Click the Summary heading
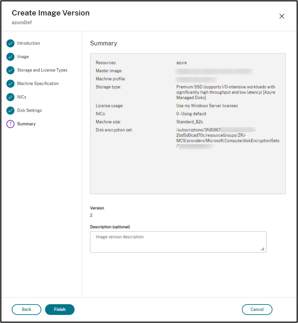 coord(104,43)
